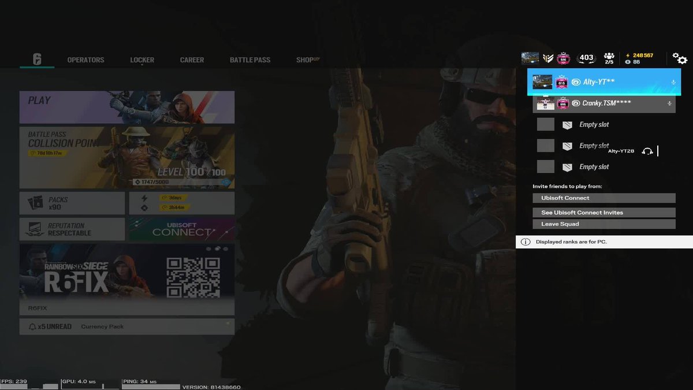693x390 pixels.
Task: Select the Cranky.TSM**** squad member row
Action: (x=604, y=103)
